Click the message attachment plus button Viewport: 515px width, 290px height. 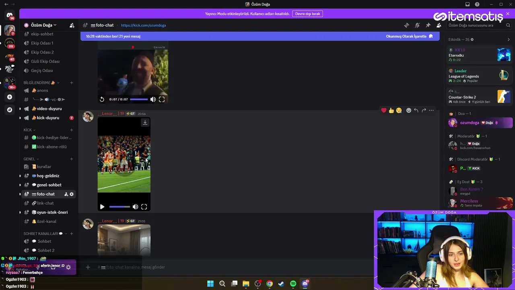[x=88, y=267]
